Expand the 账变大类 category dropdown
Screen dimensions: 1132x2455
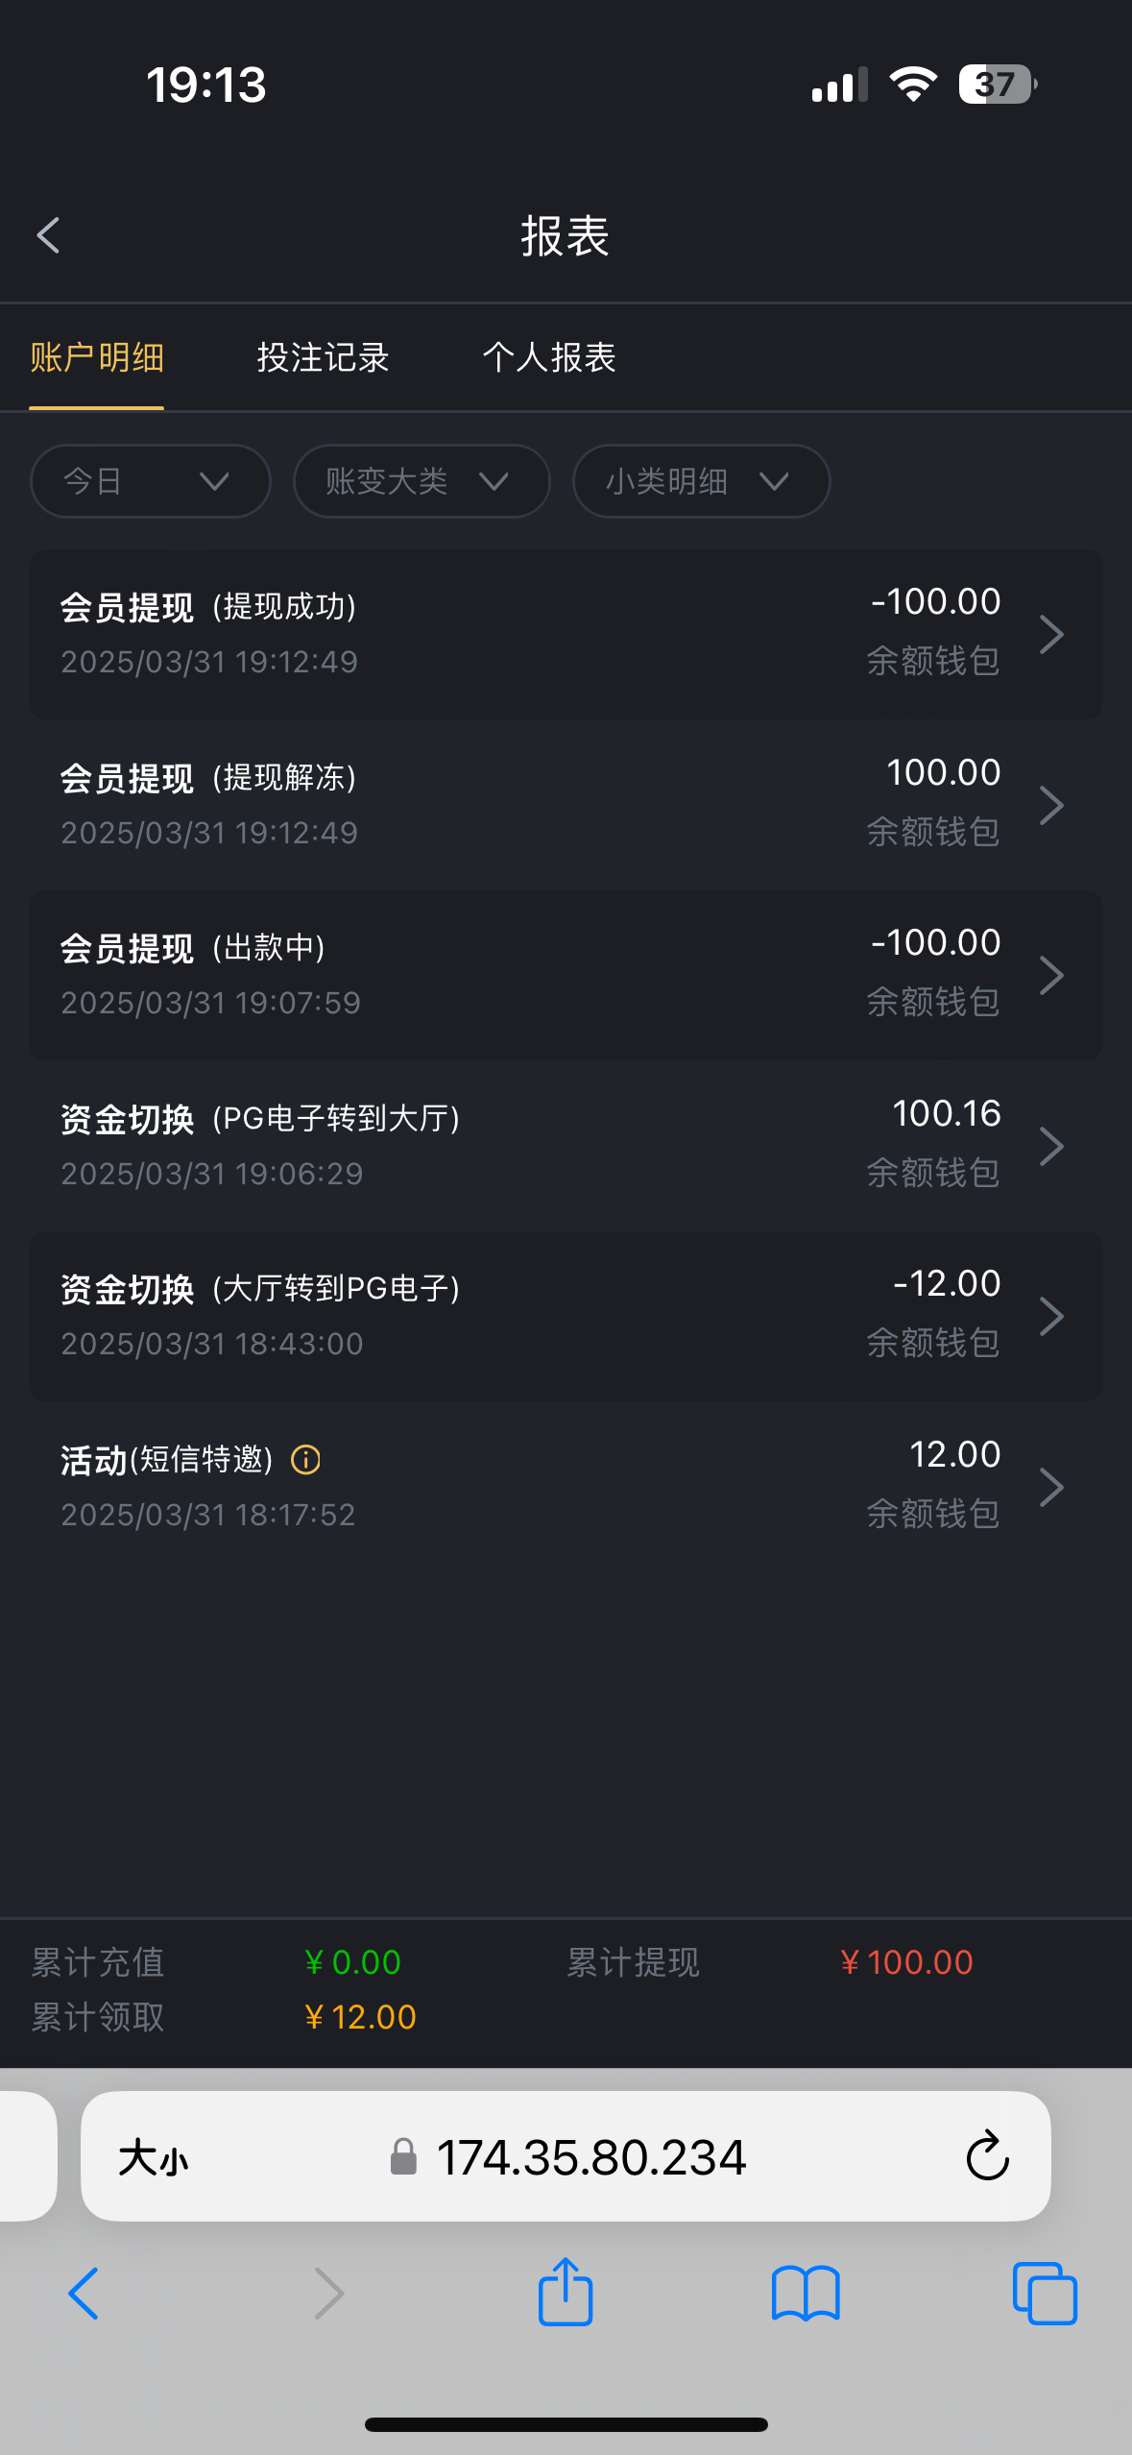pyautogui.click(x=421, y=481)
